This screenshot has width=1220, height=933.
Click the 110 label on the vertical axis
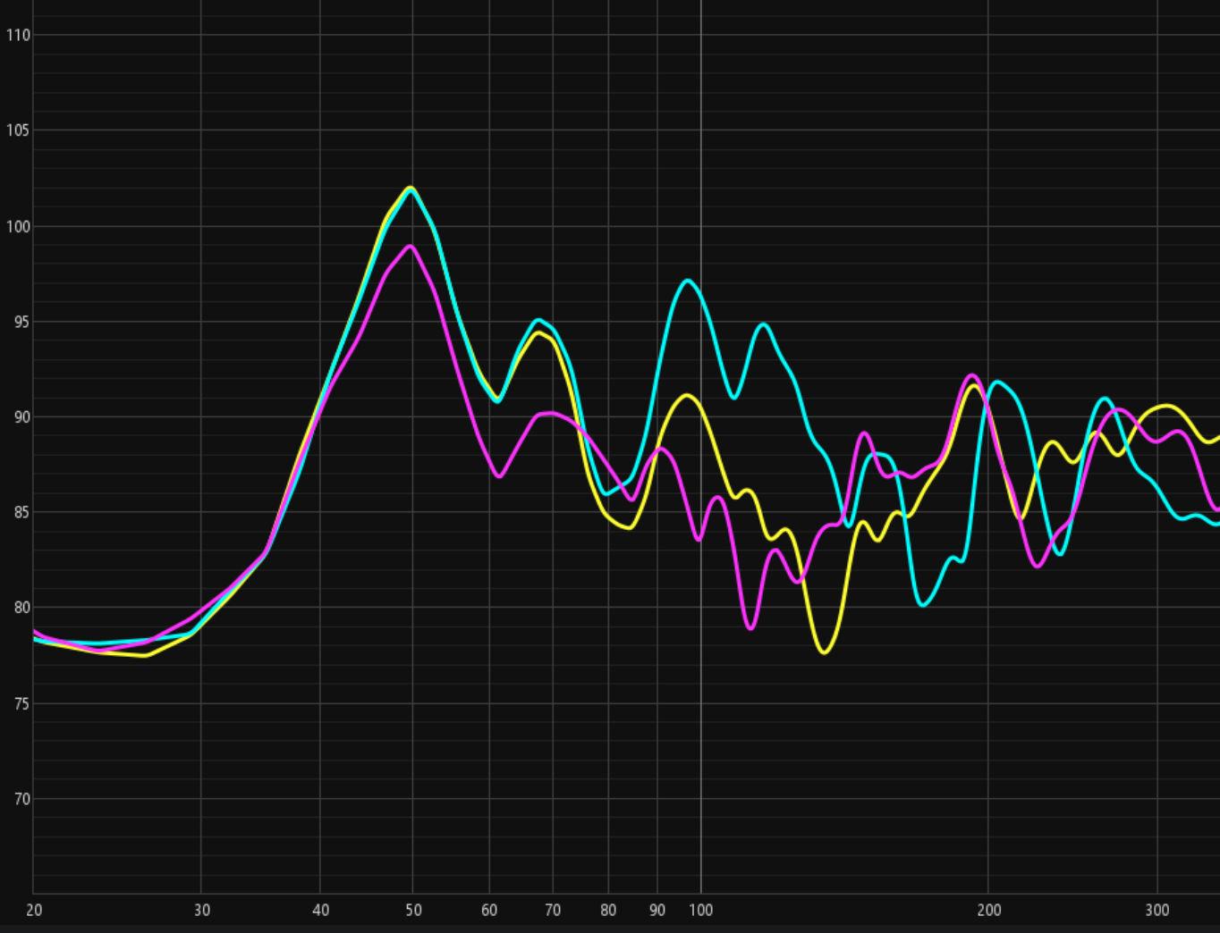(18, 35)
